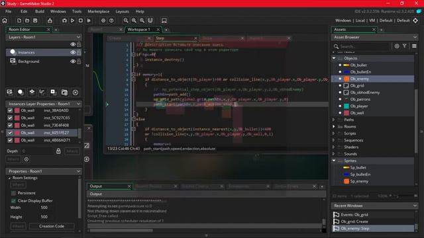The height and width of the screenshot is (238, 424).
Task: Open the target manager crosshair icon
Action: [x=415, y=20]
